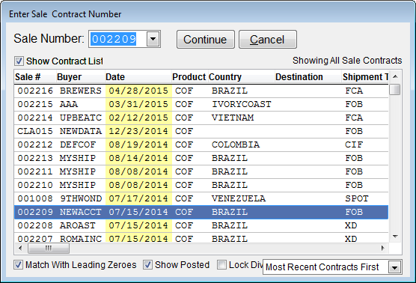The width and height of the screenshot is (416, 283).
Task: Sort by the Sale # column header
Action: (x=34, y=77)
